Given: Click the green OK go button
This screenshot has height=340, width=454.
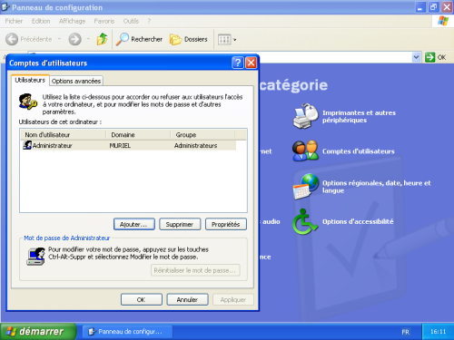Looking at the screenshot, I should click(429, 57).
